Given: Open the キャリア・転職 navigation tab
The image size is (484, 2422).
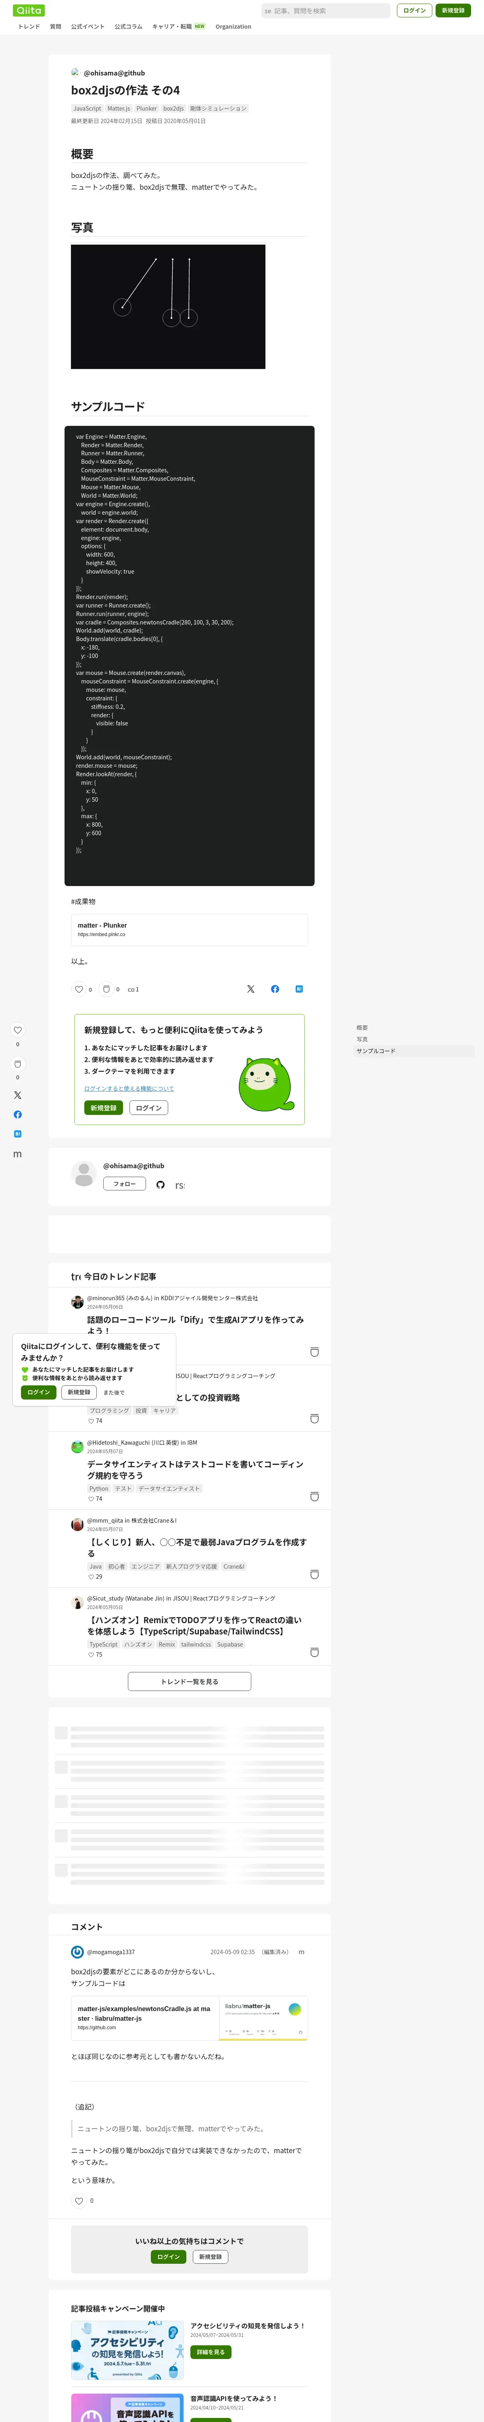Looking at the screenshot, I should pos(179,26).
